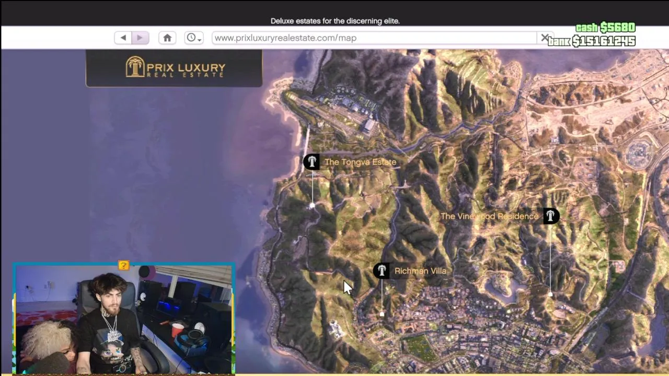Click 'Deluxe estates for the discerning elite.' title
This screenshot has width=669, height=376.
point(335,21)
